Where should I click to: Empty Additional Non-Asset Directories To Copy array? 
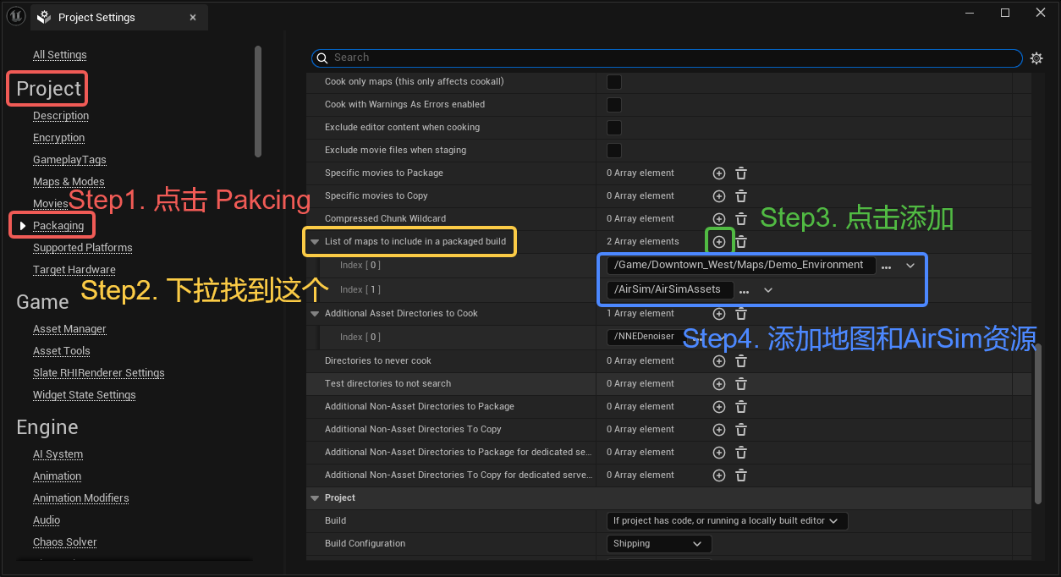(x=741, y=430)
